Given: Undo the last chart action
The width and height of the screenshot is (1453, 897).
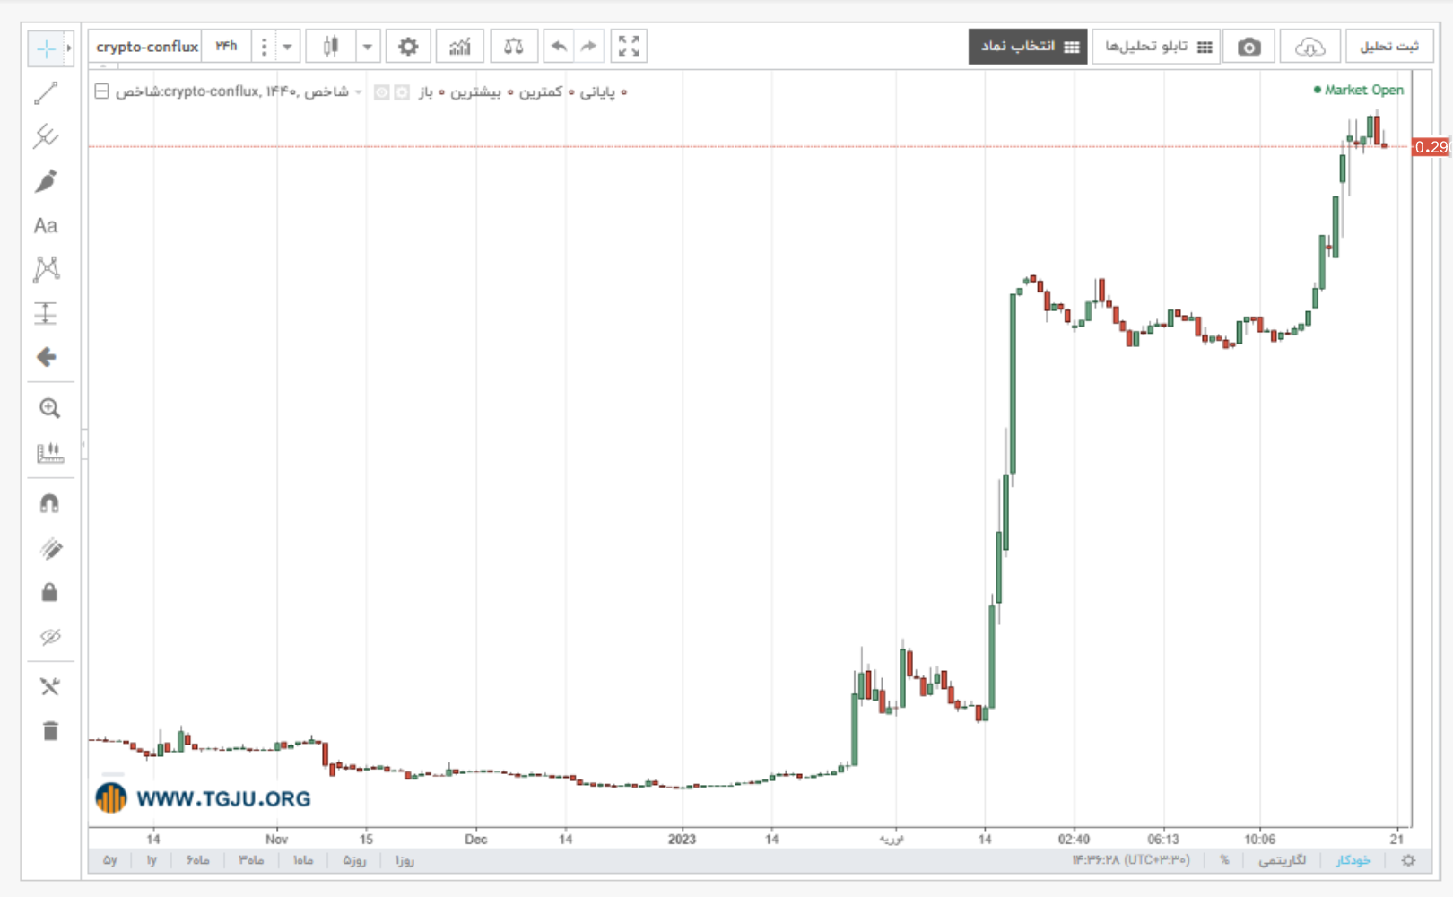Looking at the screenshot, I should coord(559,47).
